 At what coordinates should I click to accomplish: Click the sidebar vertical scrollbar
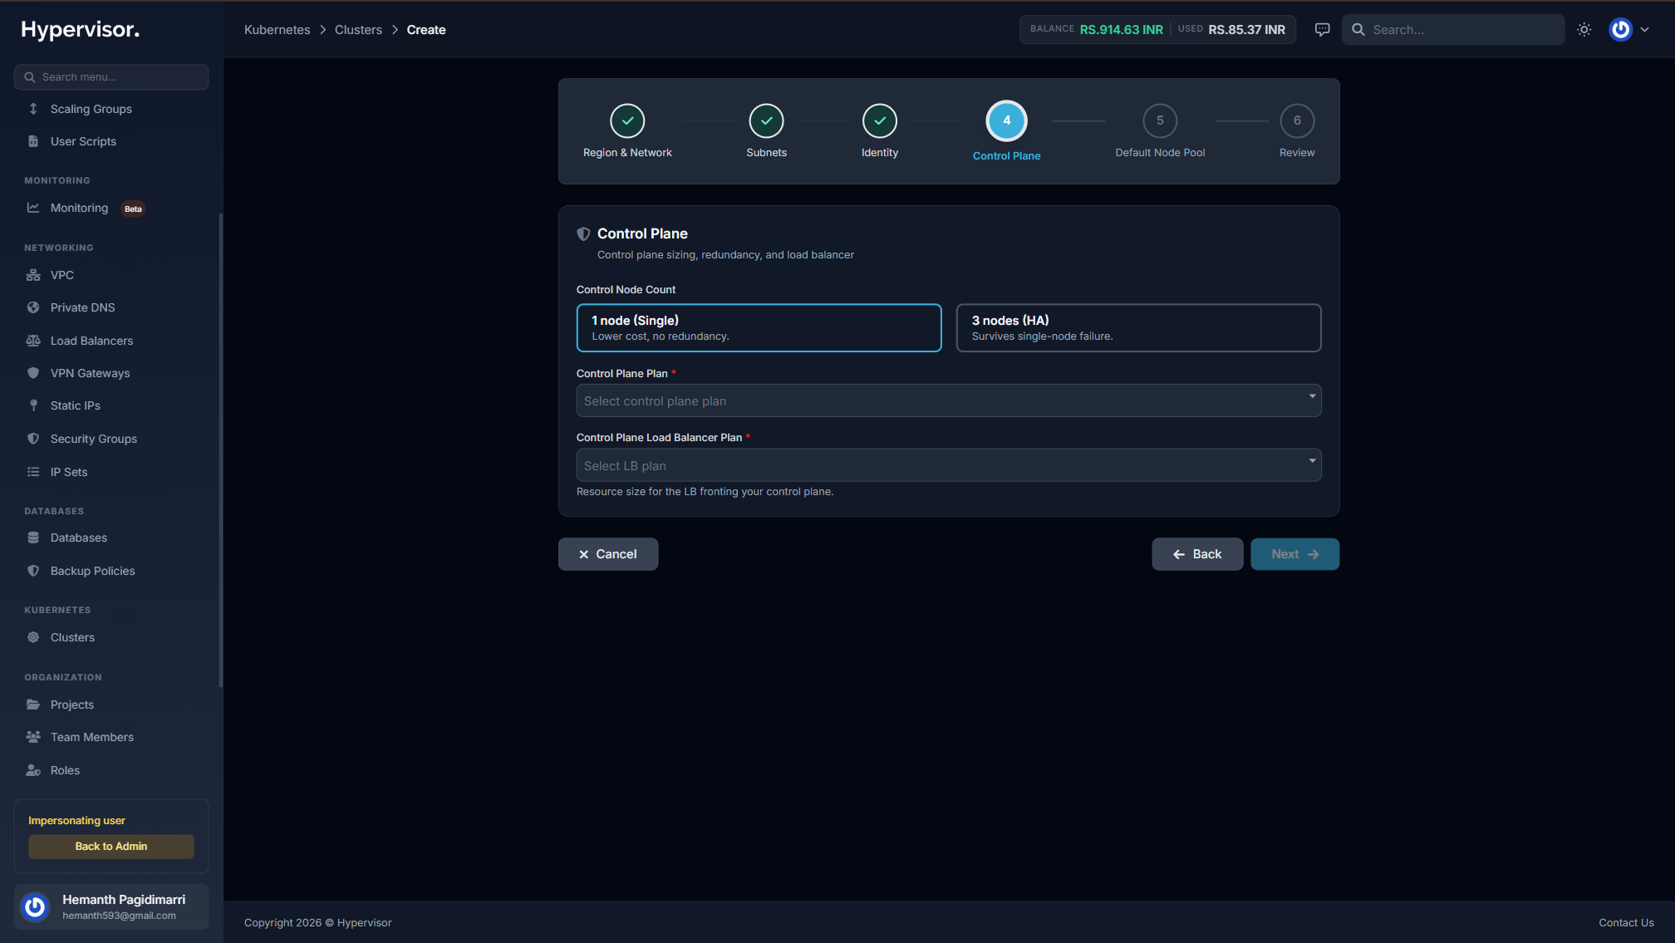point(220,449)
